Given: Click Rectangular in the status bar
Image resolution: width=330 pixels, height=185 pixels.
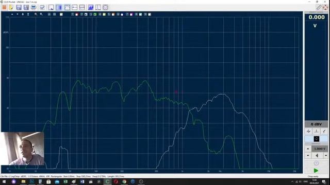Looking at the screenshot, I should (x=56, y=176).
